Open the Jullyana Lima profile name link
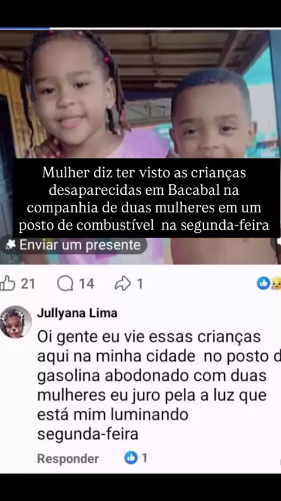This screenshot has width=281, height=501. point(77,313)
